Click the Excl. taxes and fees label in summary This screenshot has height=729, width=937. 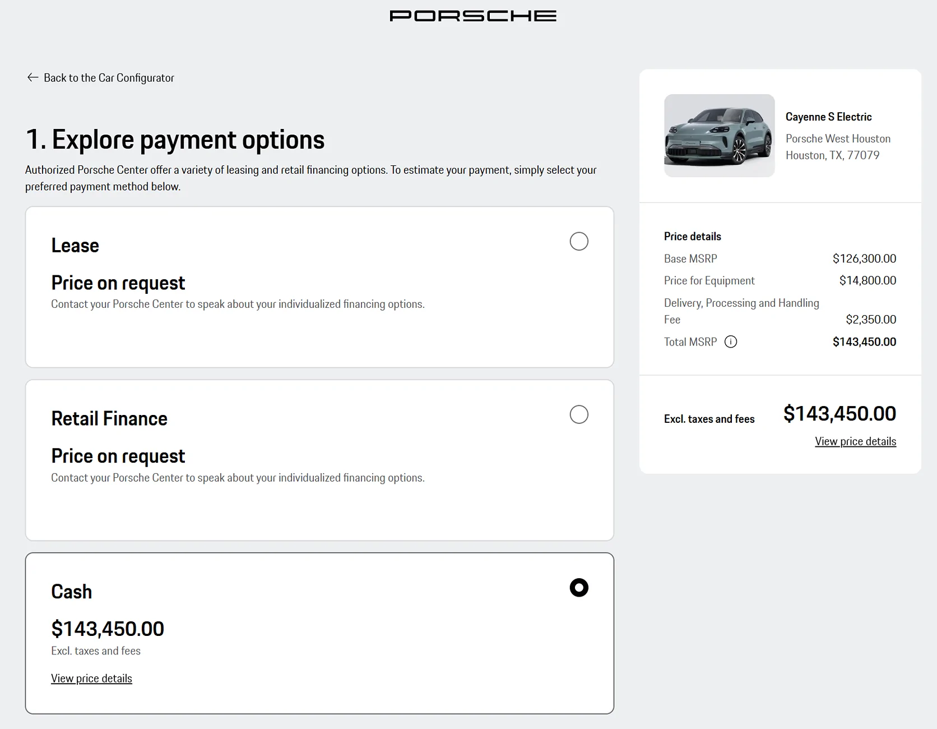coord(709,419)
